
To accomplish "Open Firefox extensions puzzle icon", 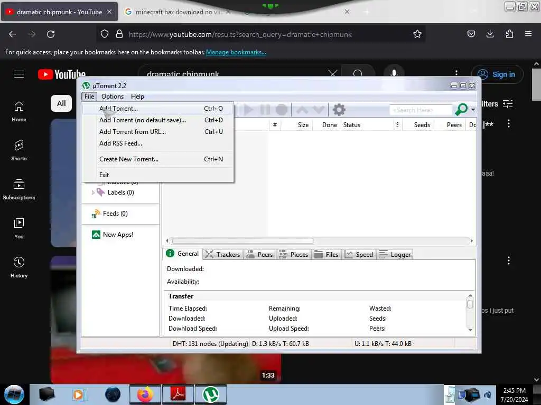I will [509, 34].
